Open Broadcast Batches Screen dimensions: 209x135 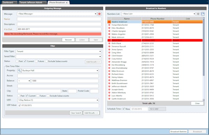(x=178, y=132)
